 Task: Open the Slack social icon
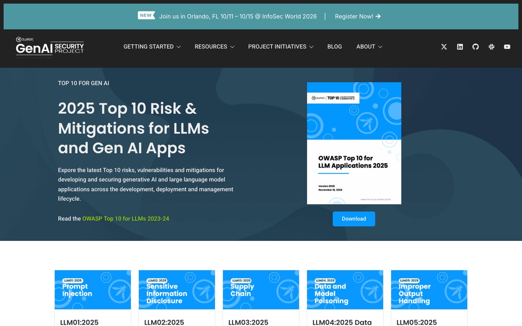tap(491, 47)
